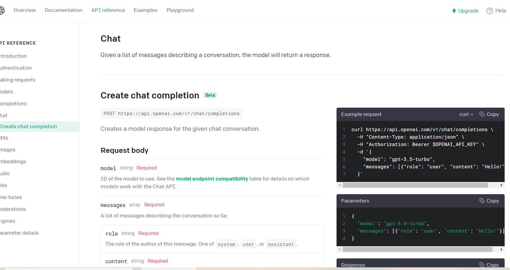Click the Chat page heading
510x270 pixels.
110,39
